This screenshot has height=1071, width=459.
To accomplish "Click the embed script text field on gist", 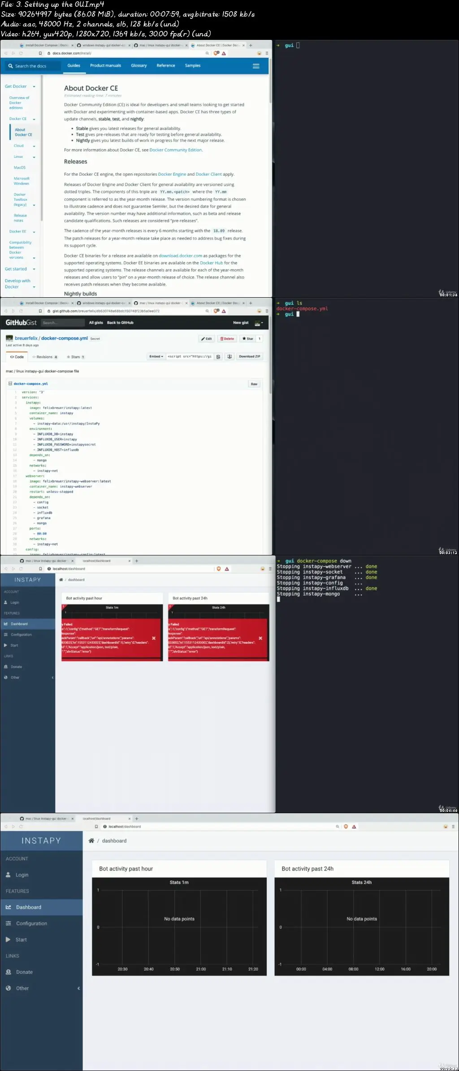I will tap(190, 356).
